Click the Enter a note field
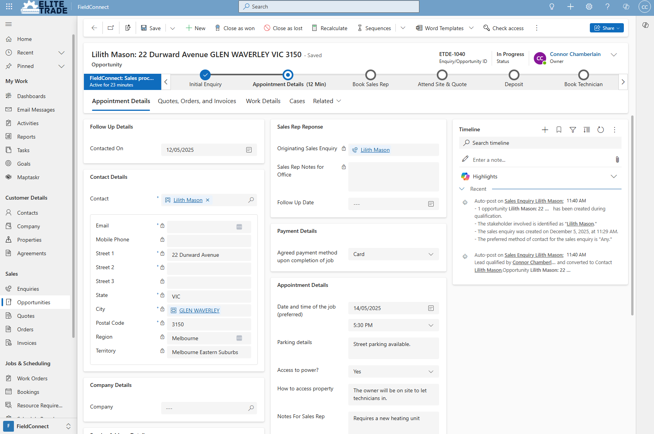Image resolution: width=654 pixels, height=434 pixels. point(541,160)
